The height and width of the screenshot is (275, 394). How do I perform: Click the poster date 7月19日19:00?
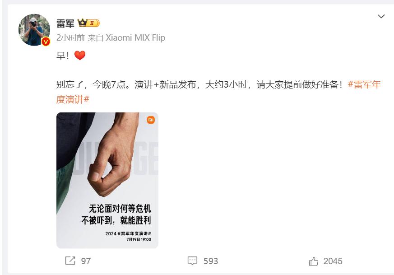139,239
